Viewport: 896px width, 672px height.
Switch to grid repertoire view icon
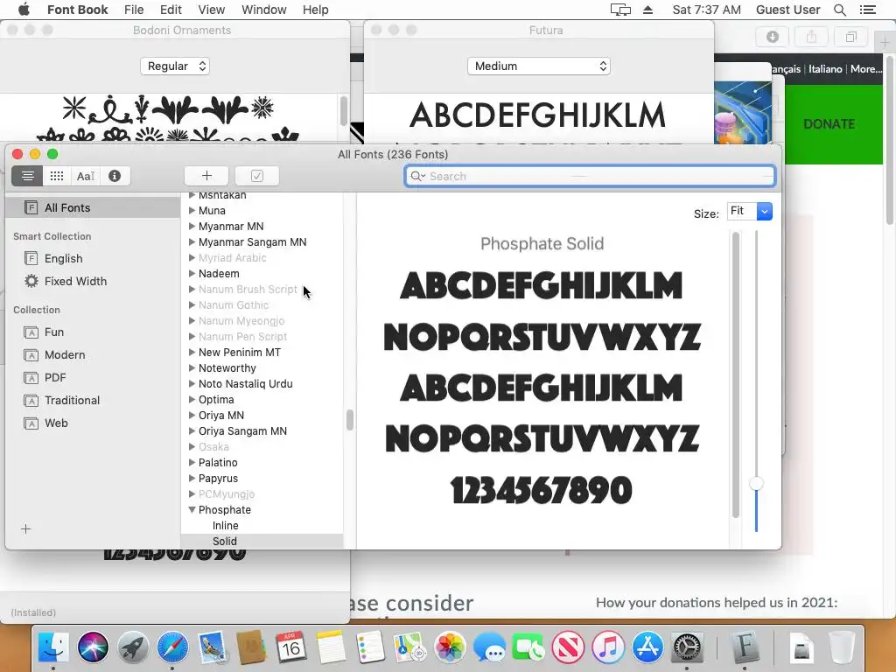pyautogui.click(x=57, y=176)
